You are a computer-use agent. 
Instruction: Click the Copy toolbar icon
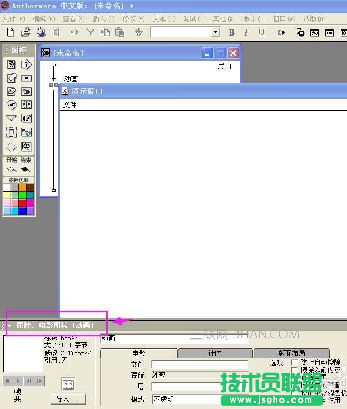[x=105, y=32]
